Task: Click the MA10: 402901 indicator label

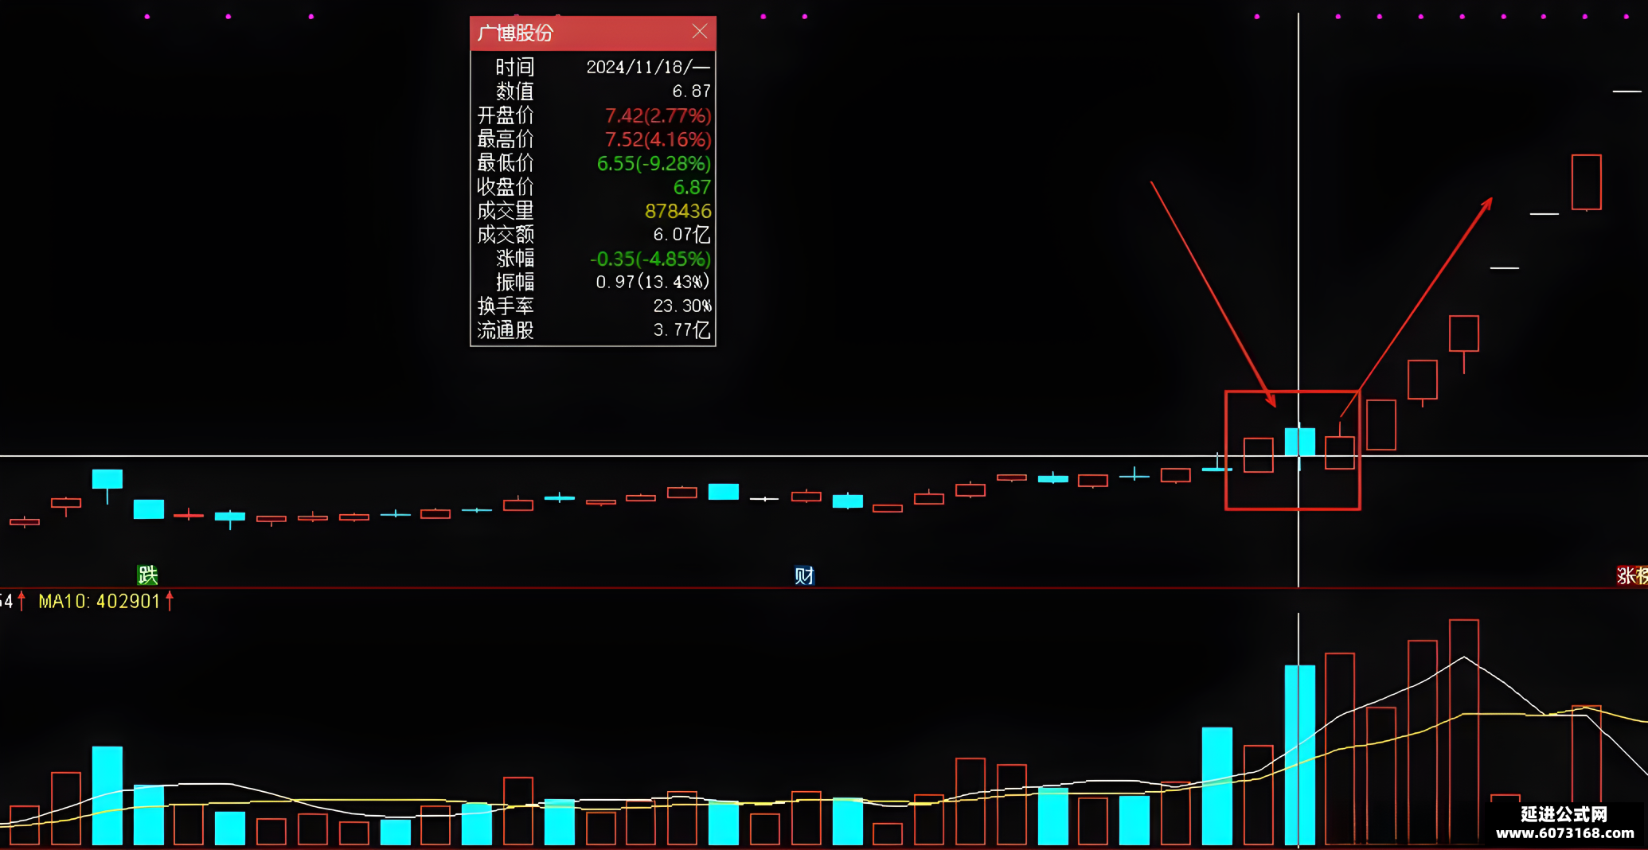Action: (x=100, y=601)
